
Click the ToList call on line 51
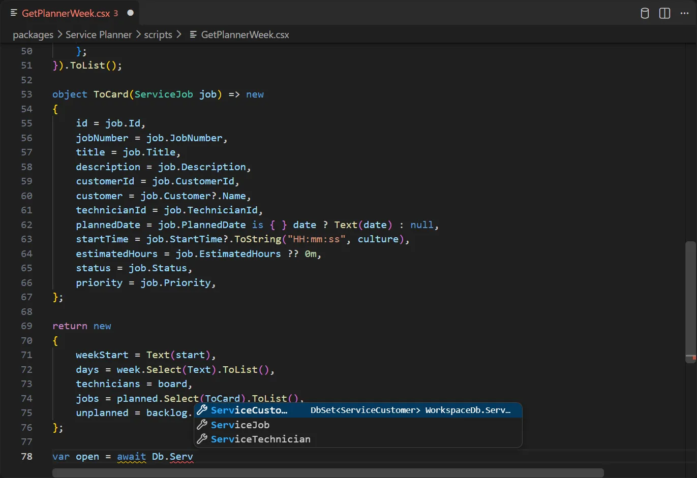(x=87, y=66)
